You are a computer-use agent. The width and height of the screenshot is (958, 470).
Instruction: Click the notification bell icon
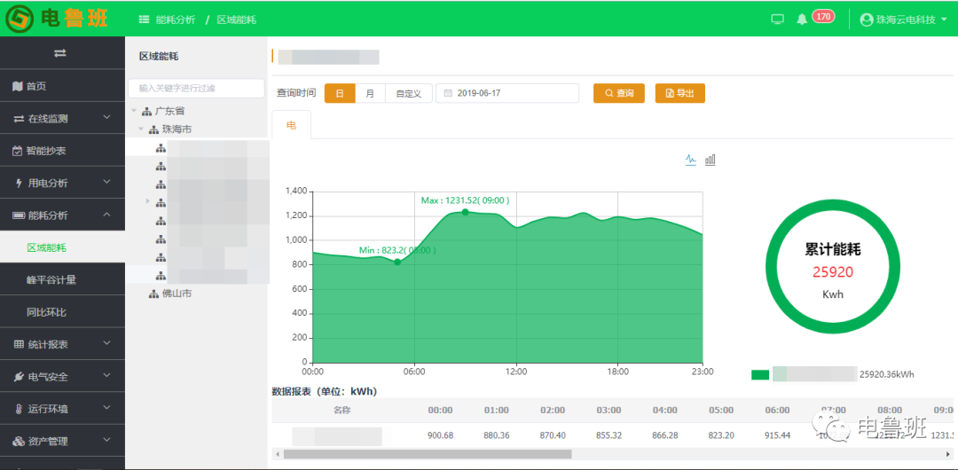coord(802,19)
